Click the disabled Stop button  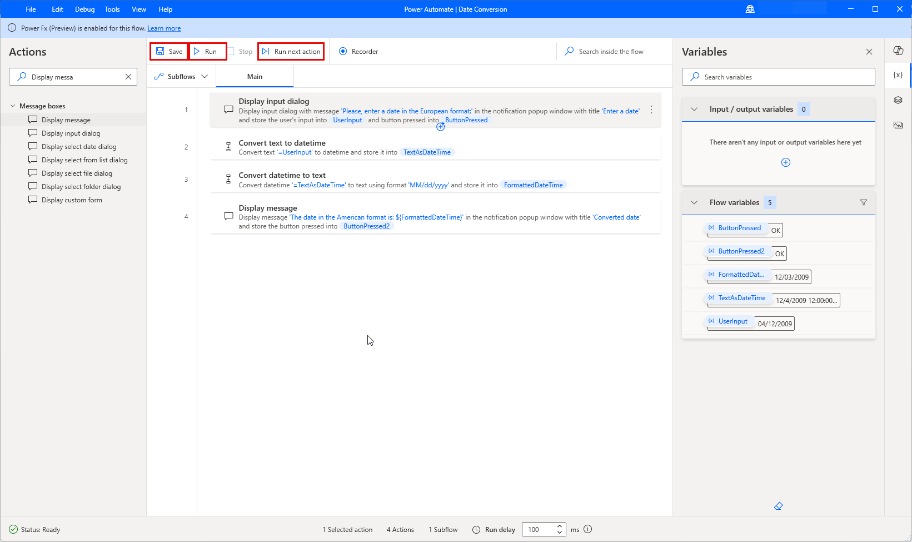(241, 52)
